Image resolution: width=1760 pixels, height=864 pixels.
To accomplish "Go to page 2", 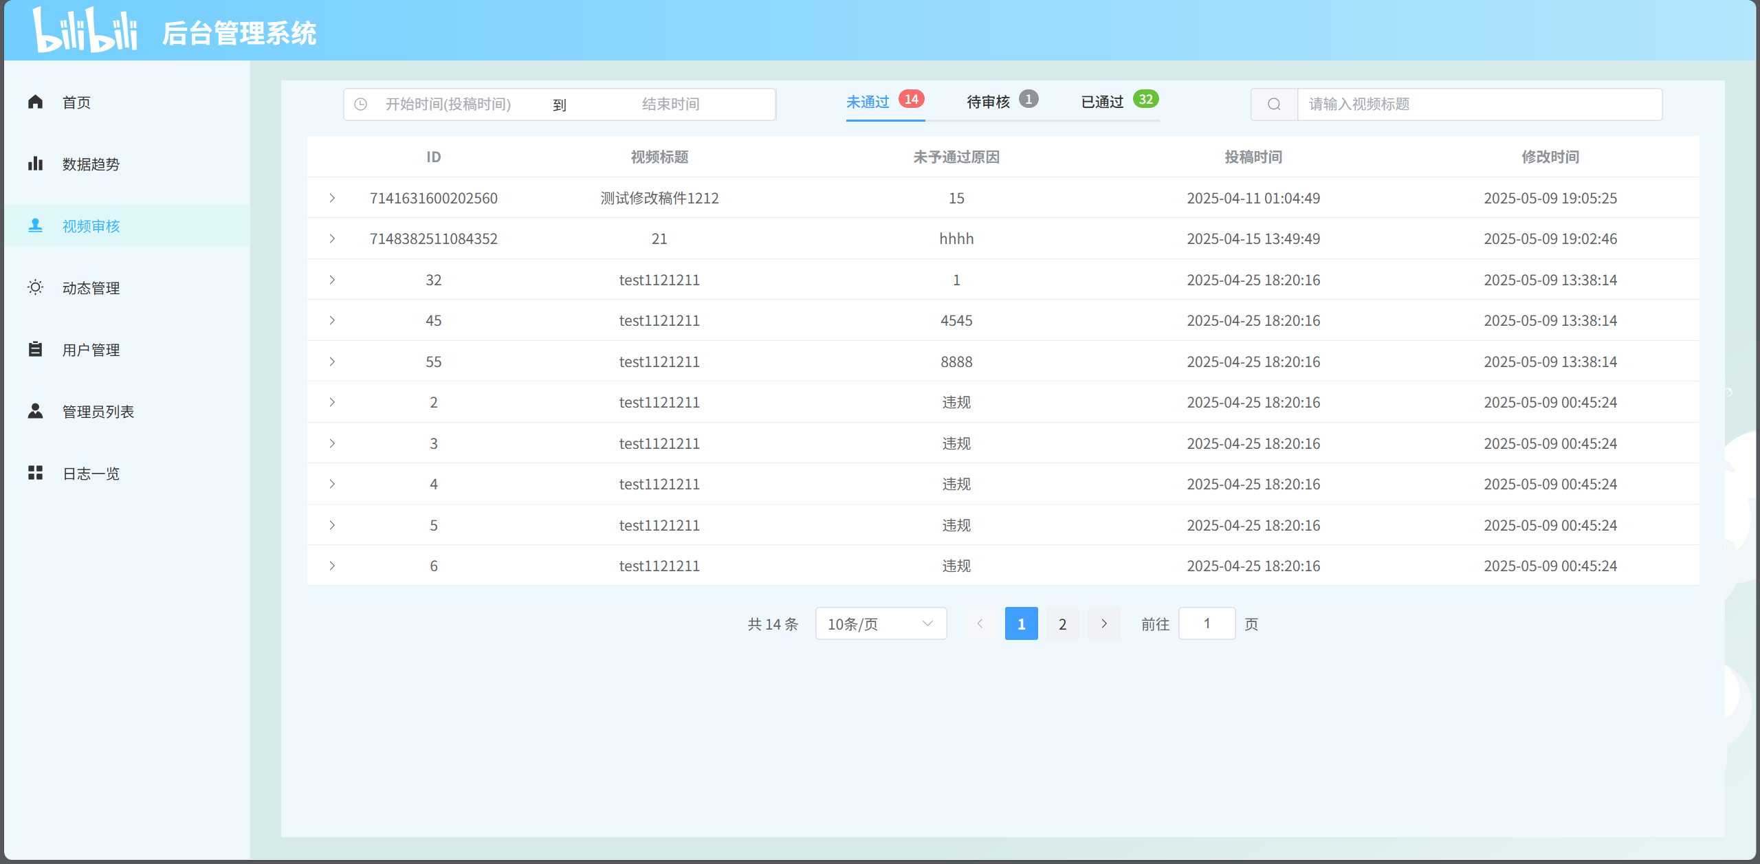I will [x=1062, y=623].
